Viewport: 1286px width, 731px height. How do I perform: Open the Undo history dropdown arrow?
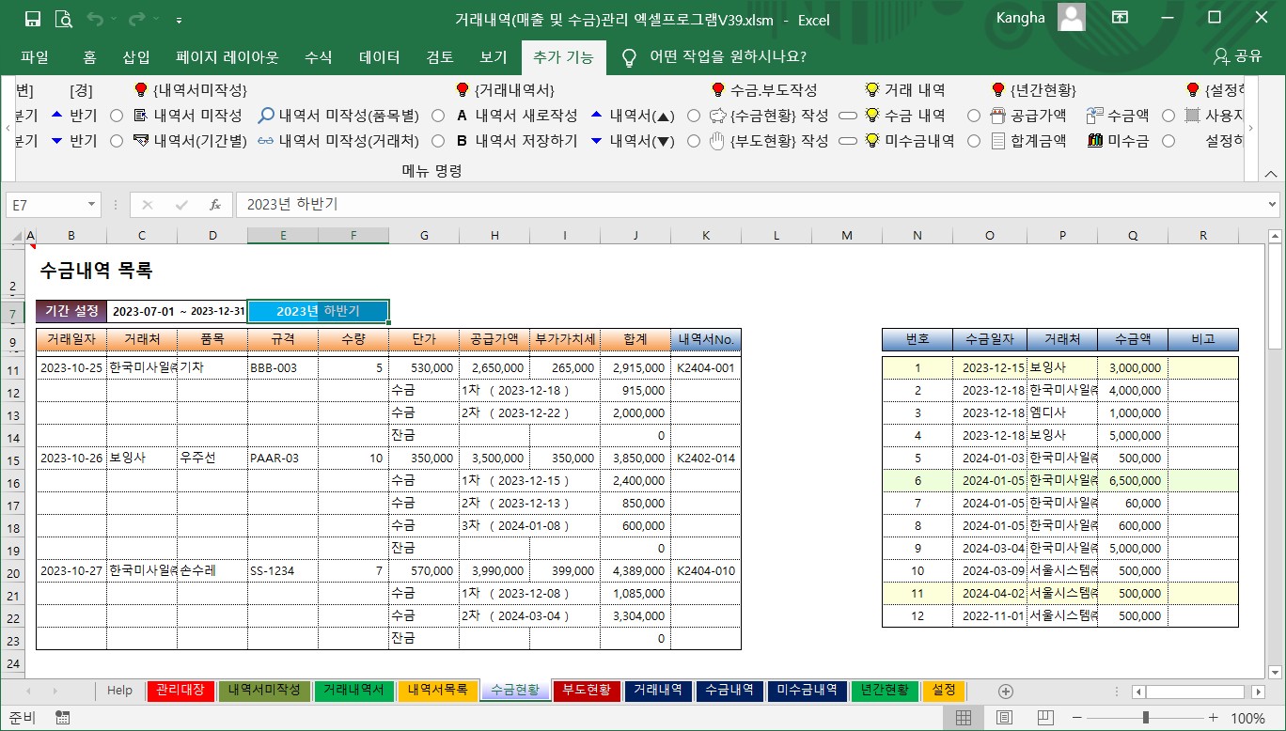[x=112, y=20]
